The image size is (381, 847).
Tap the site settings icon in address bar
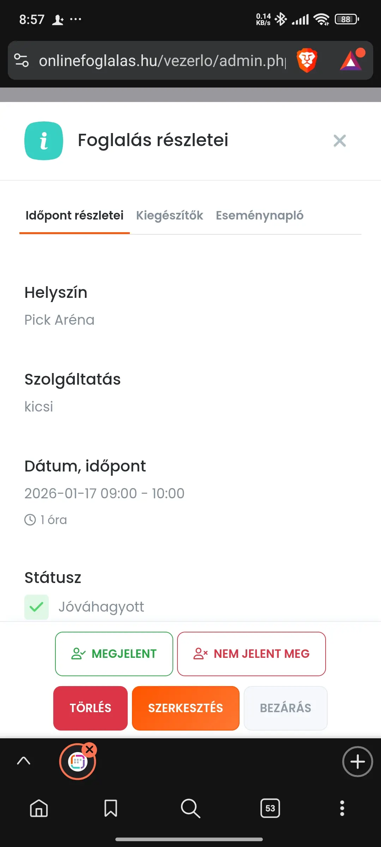tap(22, 60)
